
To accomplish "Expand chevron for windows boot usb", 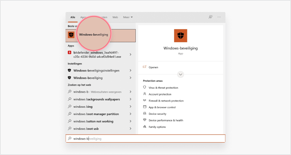I will tap(130, 129).
